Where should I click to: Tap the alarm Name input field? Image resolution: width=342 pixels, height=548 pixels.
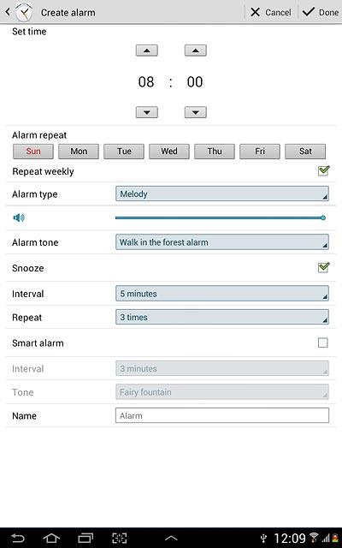[222, 415]
